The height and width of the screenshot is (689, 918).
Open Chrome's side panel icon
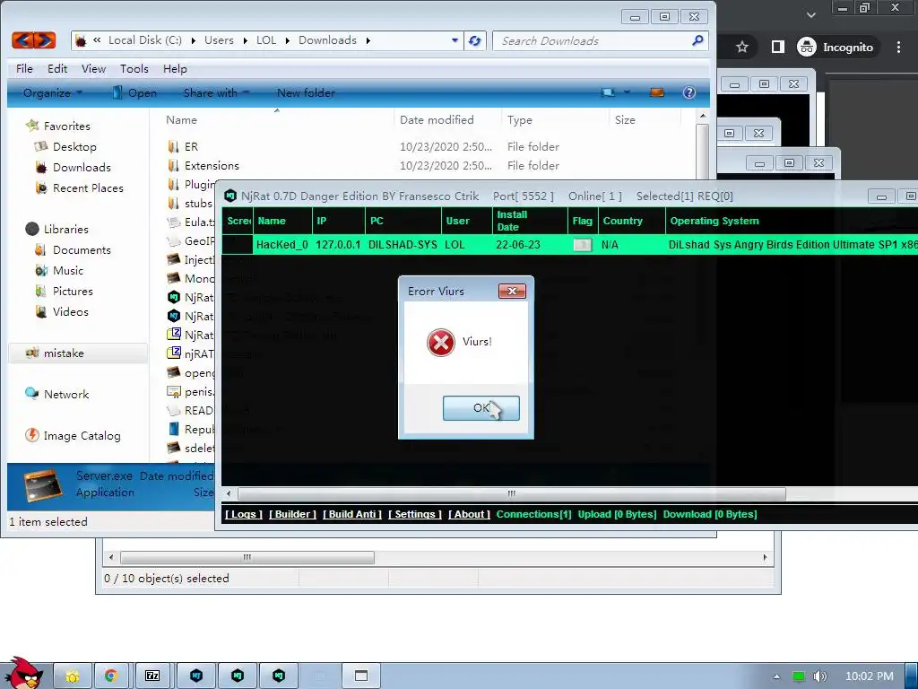point(777,47)
